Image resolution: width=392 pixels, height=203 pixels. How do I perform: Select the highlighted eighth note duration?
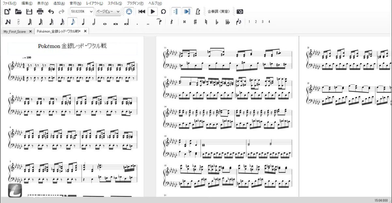point(72,22)
